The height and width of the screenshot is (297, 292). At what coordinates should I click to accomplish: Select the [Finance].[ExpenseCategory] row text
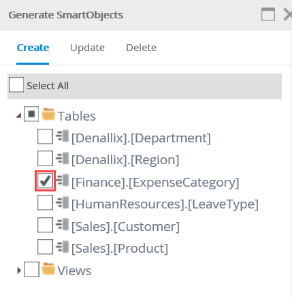tap(155, 183)
